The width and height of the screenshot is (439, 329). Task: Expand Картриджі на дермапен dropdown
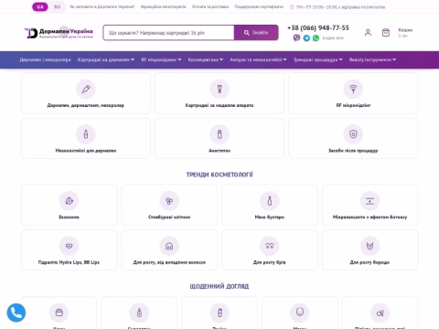pyautogui.click(x=106, y=59)
